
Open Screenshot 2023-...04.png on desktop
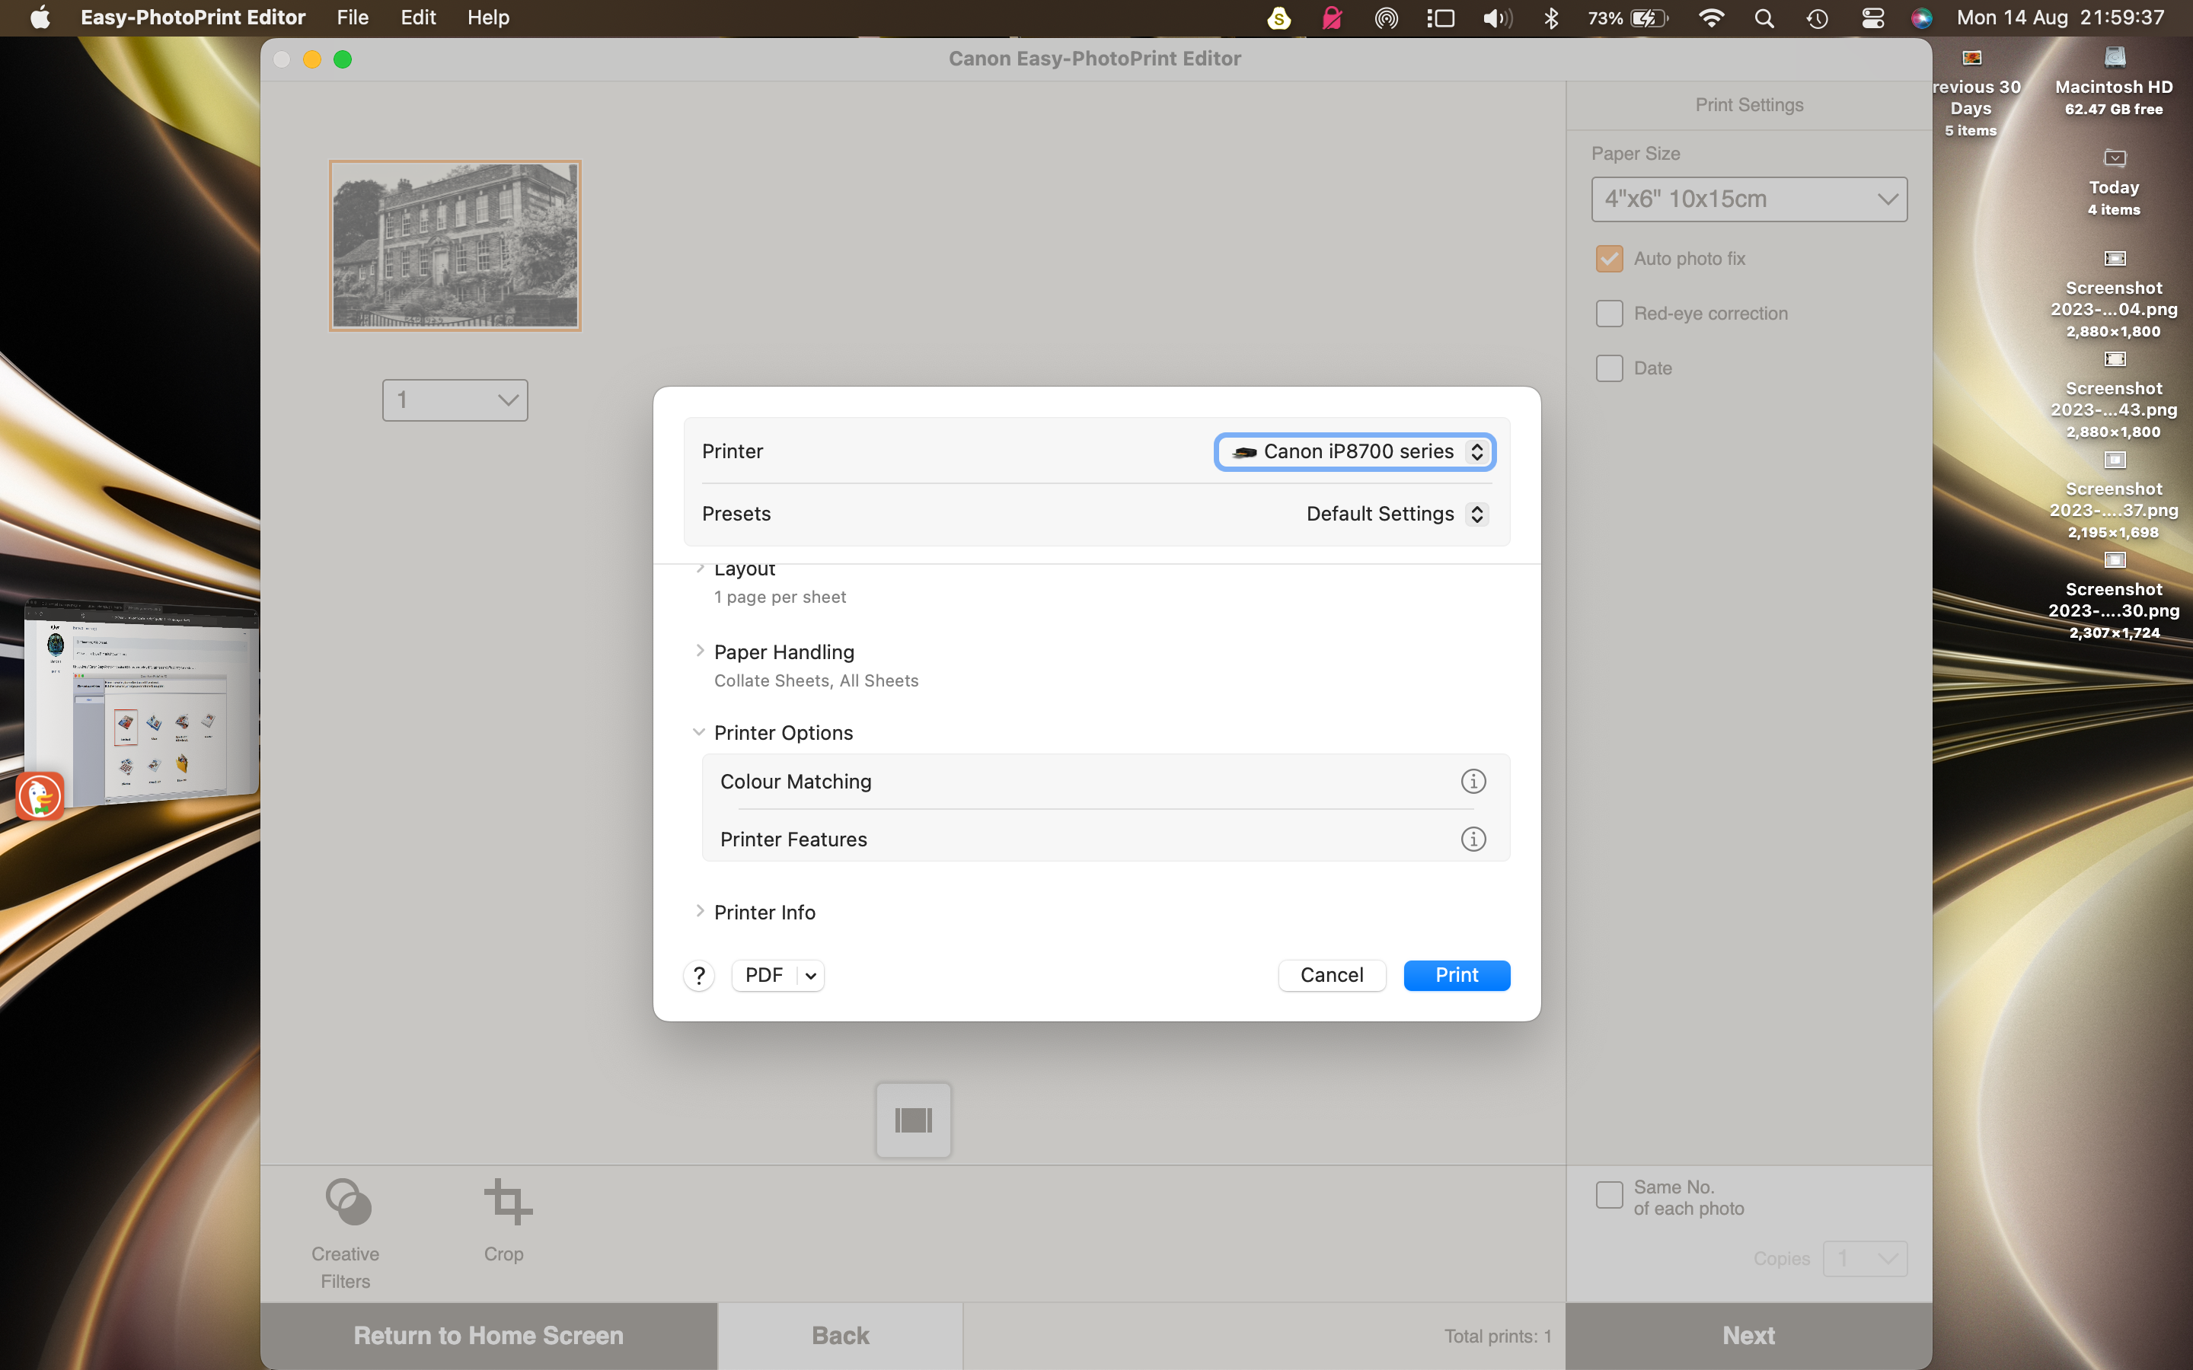[2114, 293]
